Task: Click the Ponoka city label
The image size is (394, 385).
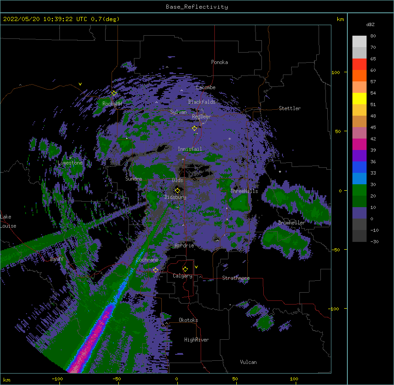Action: pos(219,62)
